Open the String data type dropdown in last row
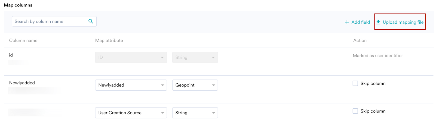The width and height of the screenshot is (436, 127). [x=195, y=113]
